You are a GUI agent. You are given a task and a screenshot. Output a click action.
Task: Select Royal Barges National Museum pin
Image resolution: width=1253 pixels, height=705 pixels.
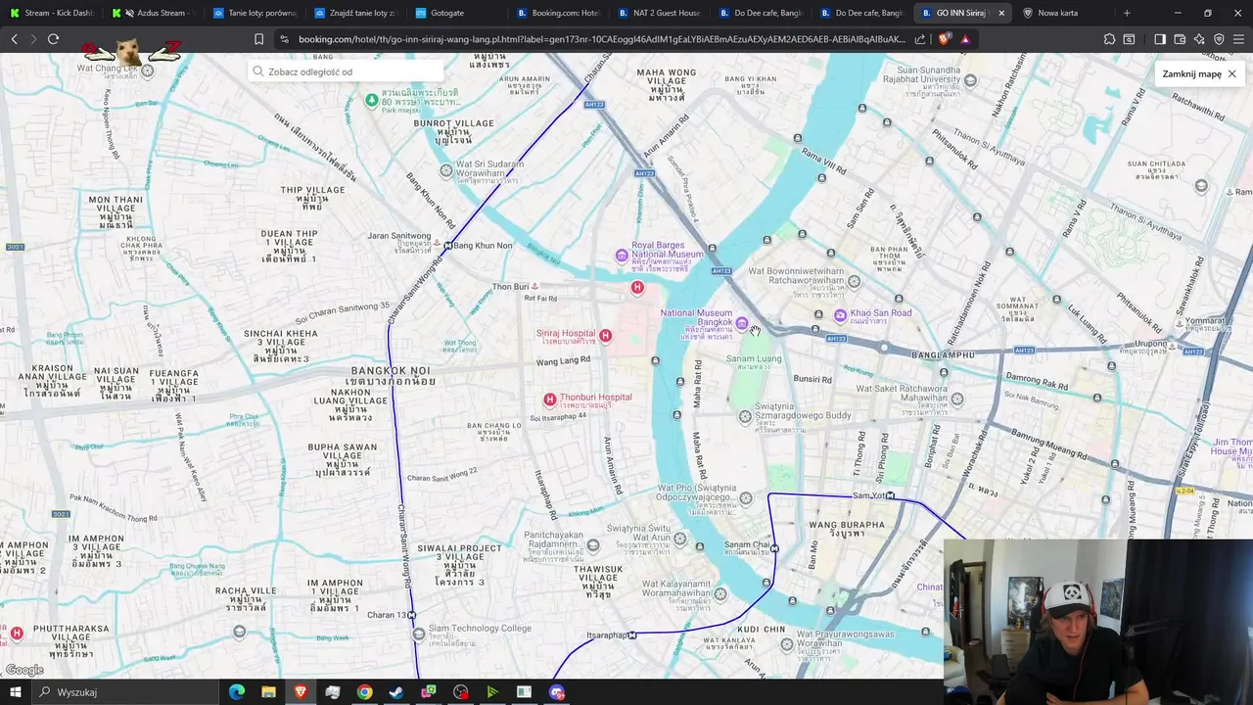(x=622, y=256)
